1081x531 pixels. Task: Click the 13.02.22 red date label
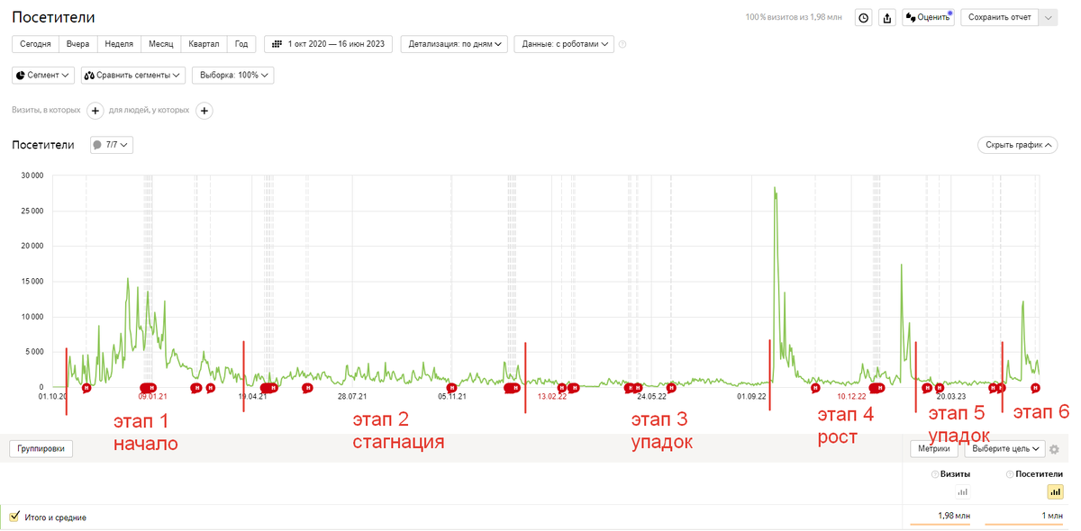pyautogui.click(x=551, y=396)
